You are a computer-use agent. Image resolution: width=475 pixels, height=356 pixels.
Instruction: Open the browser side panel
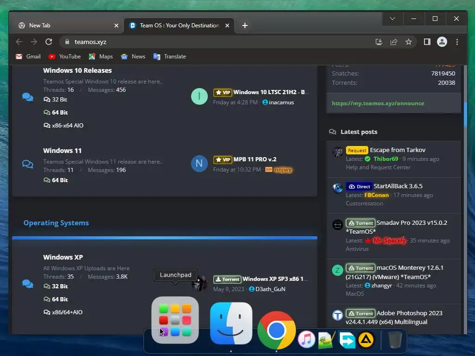pos(427,42)
